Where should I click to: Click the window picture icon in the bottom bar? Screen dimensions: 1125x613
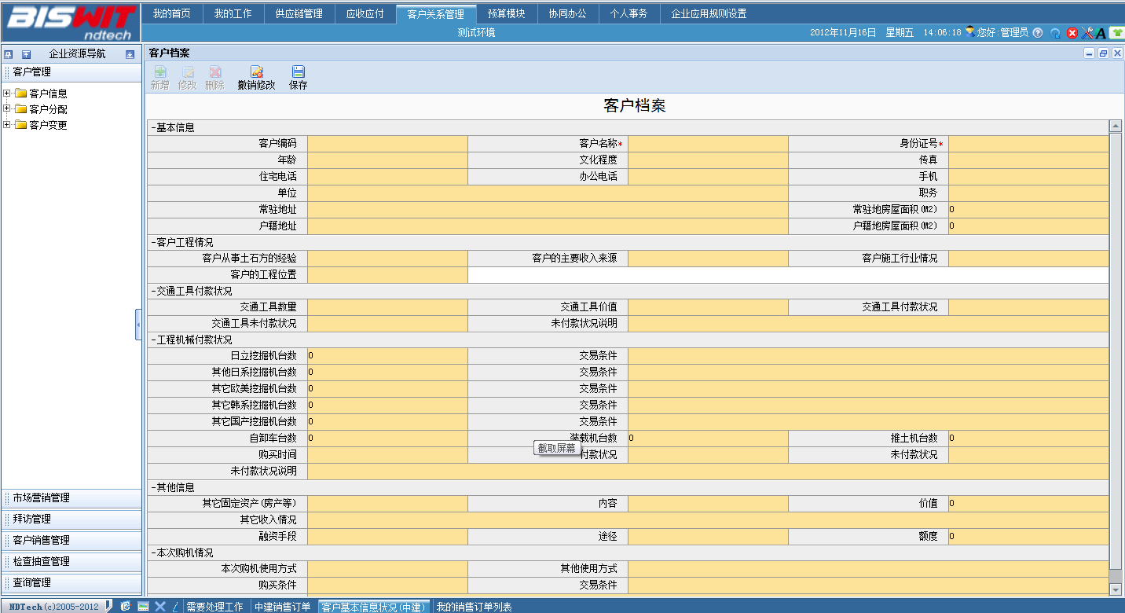point(143,606)
